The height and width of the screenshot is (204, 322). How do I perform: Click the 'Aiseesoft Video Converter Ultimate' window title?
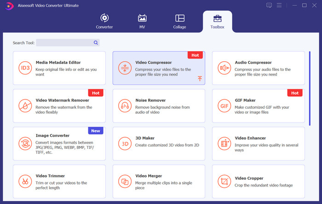(48, 6)
